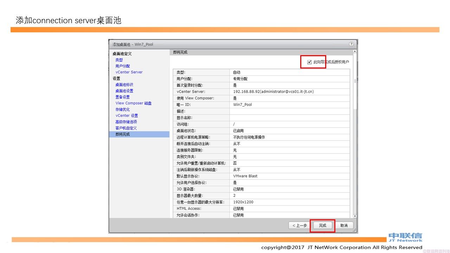450x253 pixels.
Task: Click the 首次登录时分配 row label
Action: [x=190, y=85]
